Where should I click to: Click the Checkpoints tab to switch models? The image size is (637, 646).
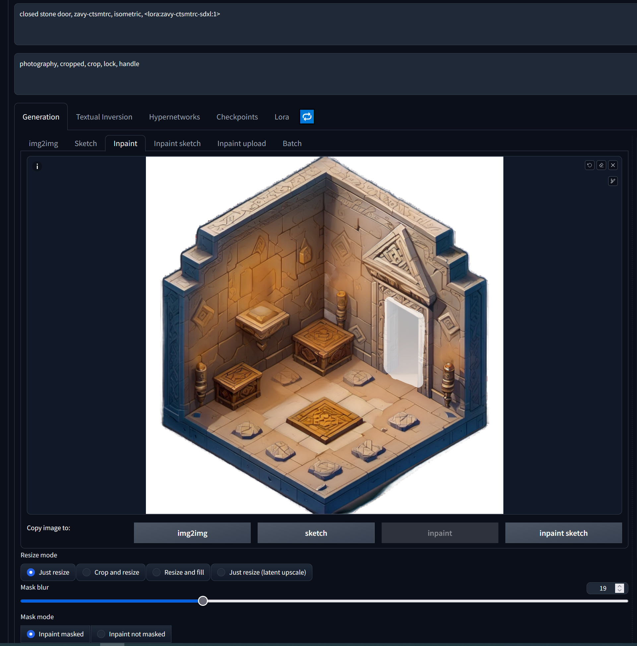pyautogui.click(x=237, y=116)
